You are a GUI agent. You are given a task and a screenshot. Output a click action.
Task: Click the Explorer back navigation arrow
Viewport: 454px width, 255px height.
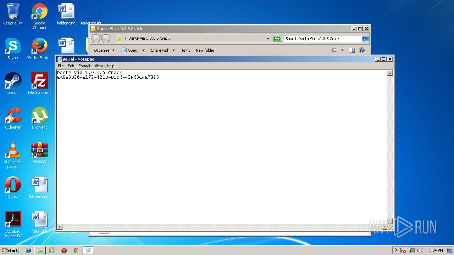click(x=96, y=39)
